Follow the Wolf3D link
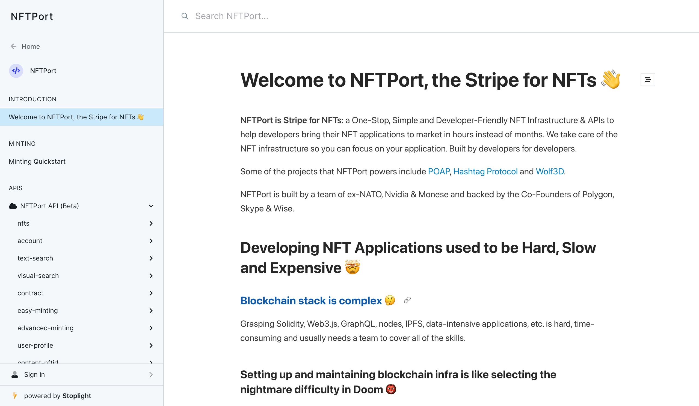 549,172
